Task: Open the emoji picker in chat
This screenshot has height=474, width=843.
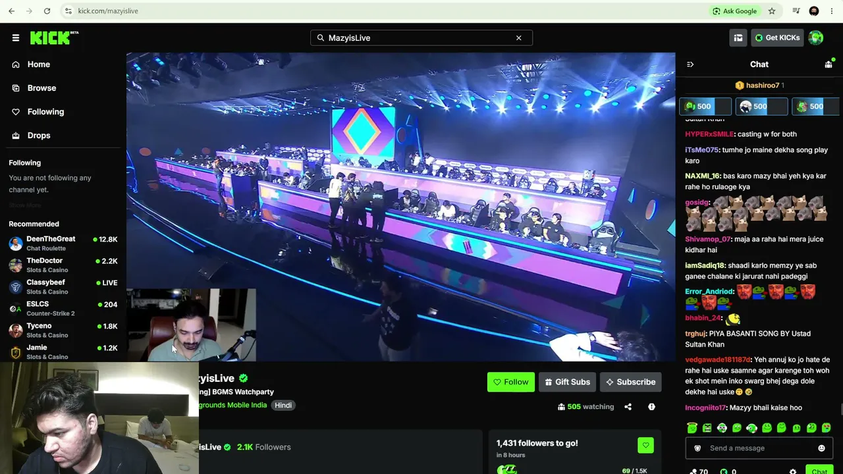Action: coord(821,448)
